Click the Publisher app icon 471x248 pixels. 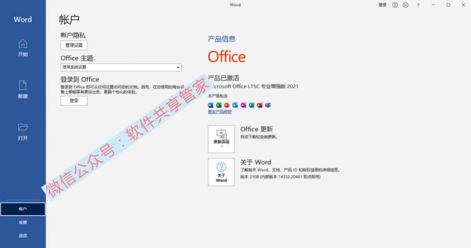tap(252, 105)
